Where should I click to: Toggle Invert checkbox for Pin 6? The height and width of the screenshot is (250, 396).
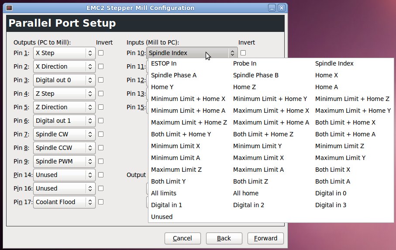[x=101, y=121]
